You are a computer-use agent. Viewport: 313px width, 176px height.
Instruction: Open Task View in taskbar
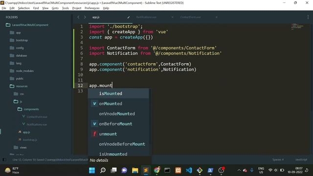113,170
